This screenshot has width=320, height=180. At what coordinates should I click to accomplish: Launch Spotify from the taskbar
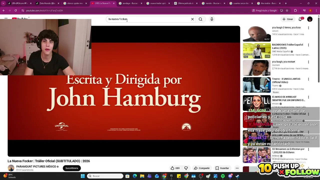click(x=223, y=176)
